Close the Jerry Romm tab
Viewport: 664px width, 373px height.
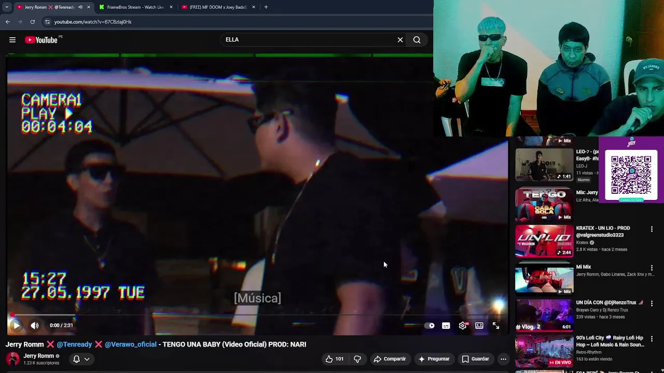(x=89, y=7)
